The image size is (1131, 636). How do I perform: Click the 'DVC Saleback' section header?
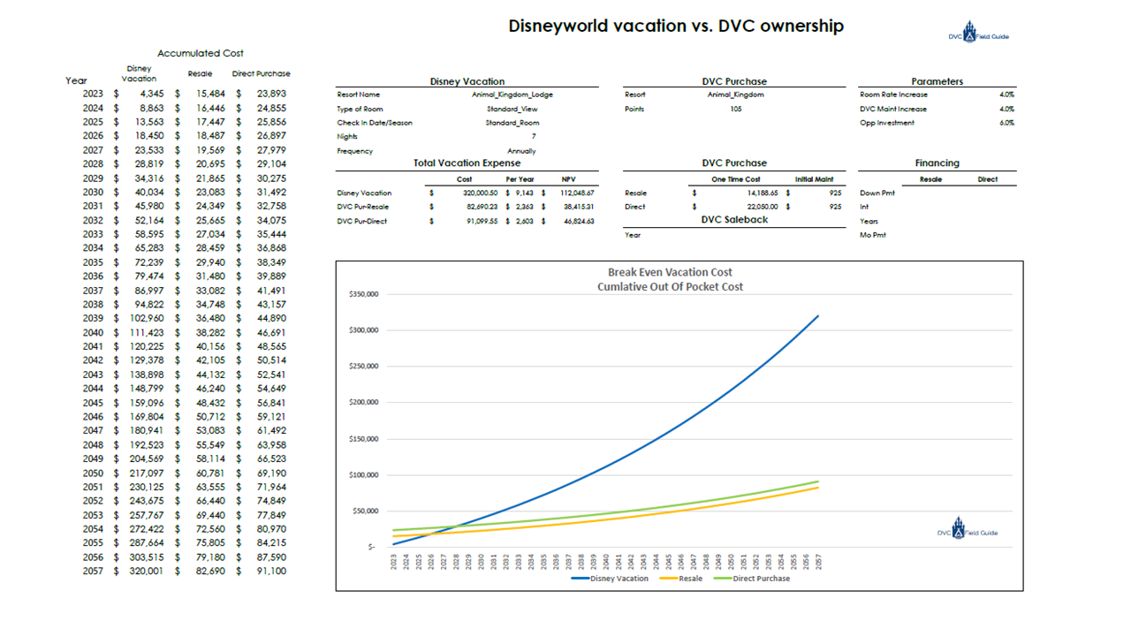click(x=734, y=219)
